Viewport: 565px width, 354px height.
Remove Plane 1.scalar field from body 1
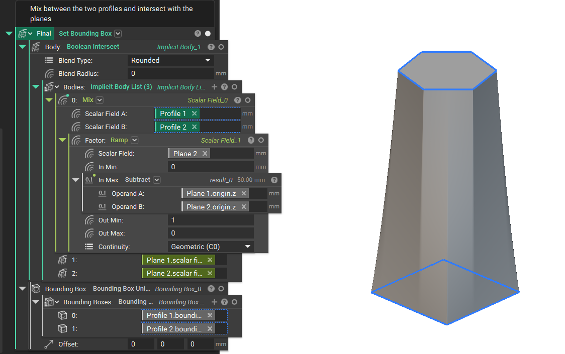click(210, 260)
